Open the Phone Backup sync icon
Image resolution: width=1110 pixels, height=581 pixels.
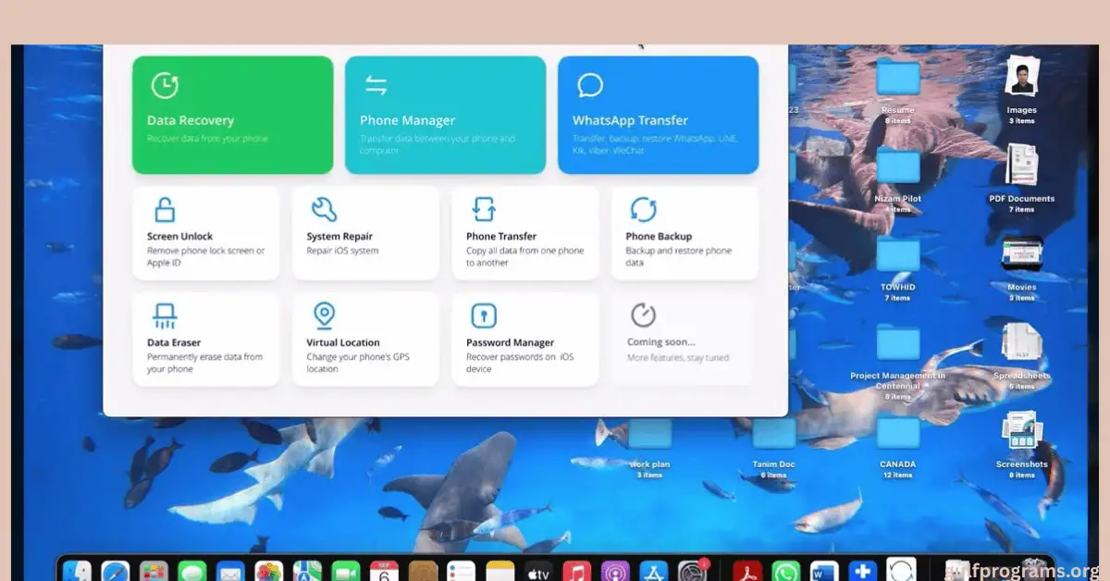(642, 210)
